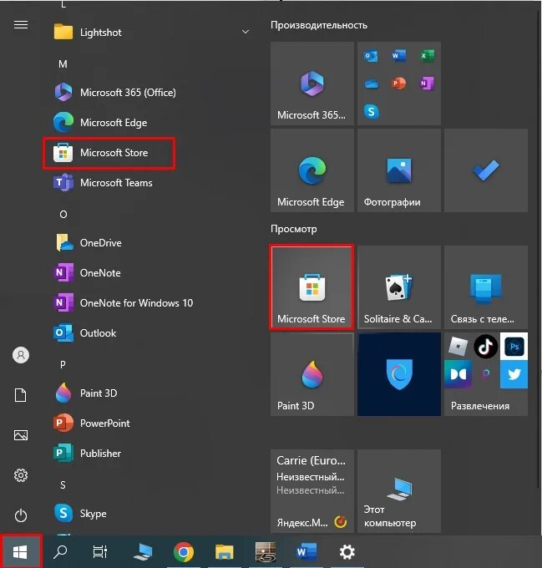Launch Microsoft 365 (Office) from the app list

[150, 93]
